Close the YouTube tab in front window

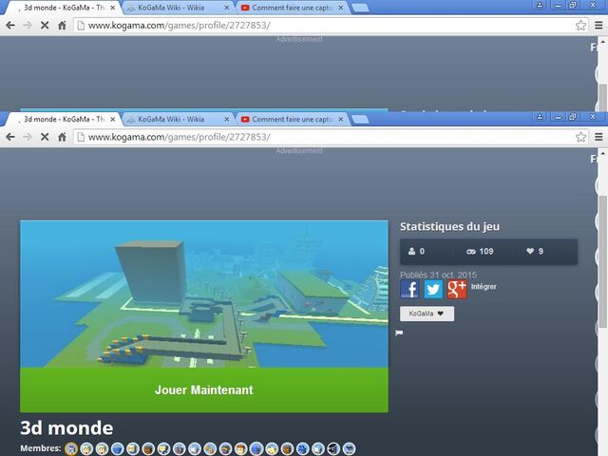(341, 120)
